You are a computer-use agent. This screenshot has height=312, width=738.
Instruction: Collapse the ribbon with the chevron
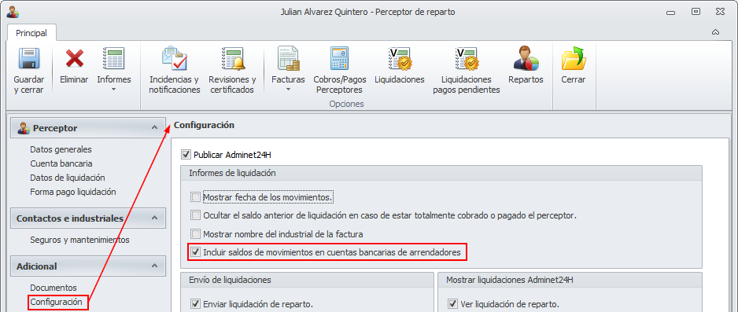[x=715, y=32]
